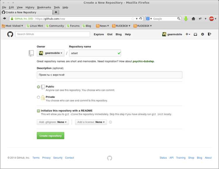
Task: Focus the Search GitHub field
Action: click(53, 34)
